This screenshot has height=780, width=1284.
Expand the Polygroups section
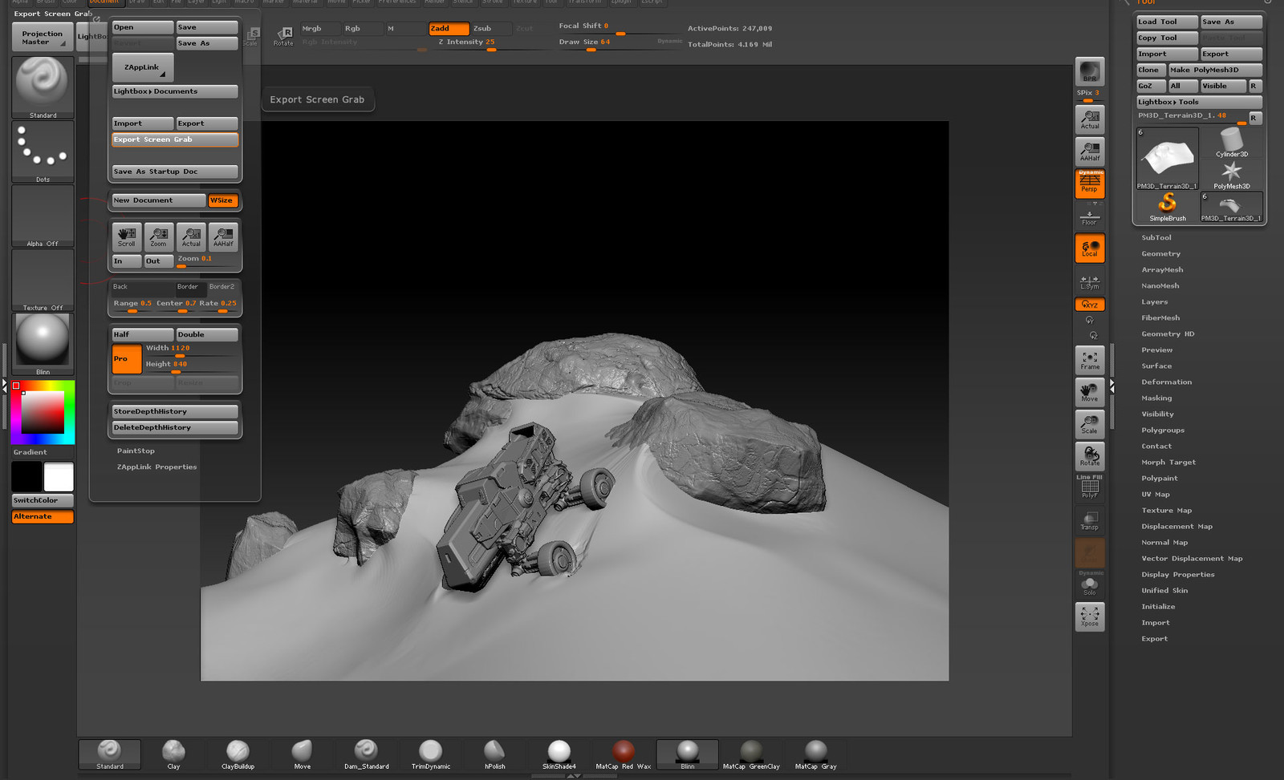[x=1163, y=430]
